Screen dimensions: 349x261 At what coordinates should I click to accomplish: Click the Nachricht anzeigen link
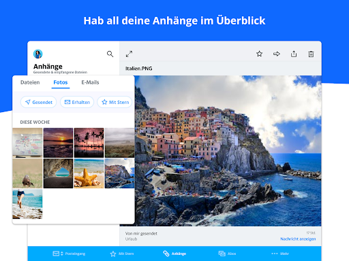[298, 239]
